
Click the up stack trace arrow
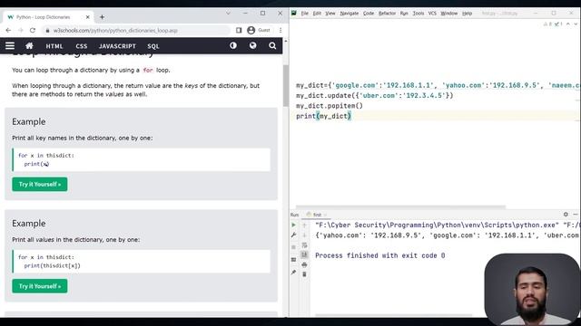click(x=304, y=225)
